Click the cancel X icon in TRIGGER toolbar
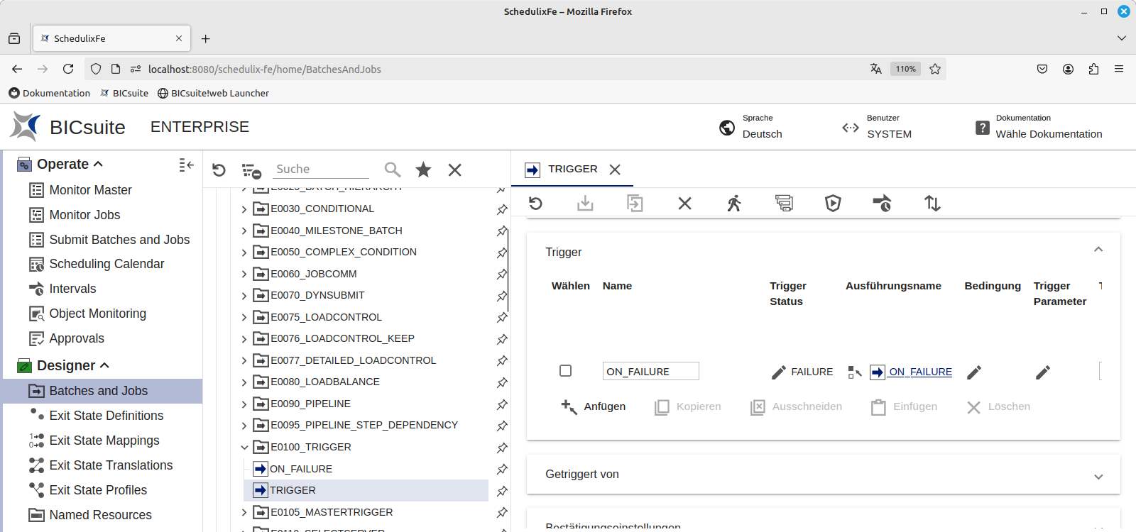Image resolution: width=1136 pixels, height=532 pixels. click(684, 204)
